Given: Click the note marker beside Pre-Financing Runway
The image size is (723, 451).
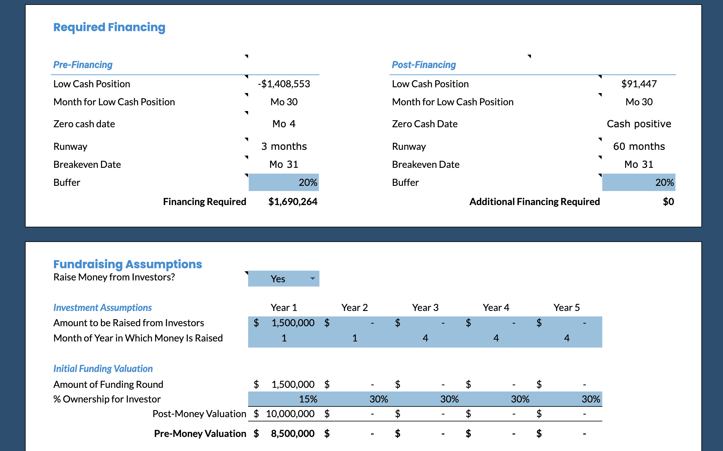Looking at the screenshot, I should [247, 139].
